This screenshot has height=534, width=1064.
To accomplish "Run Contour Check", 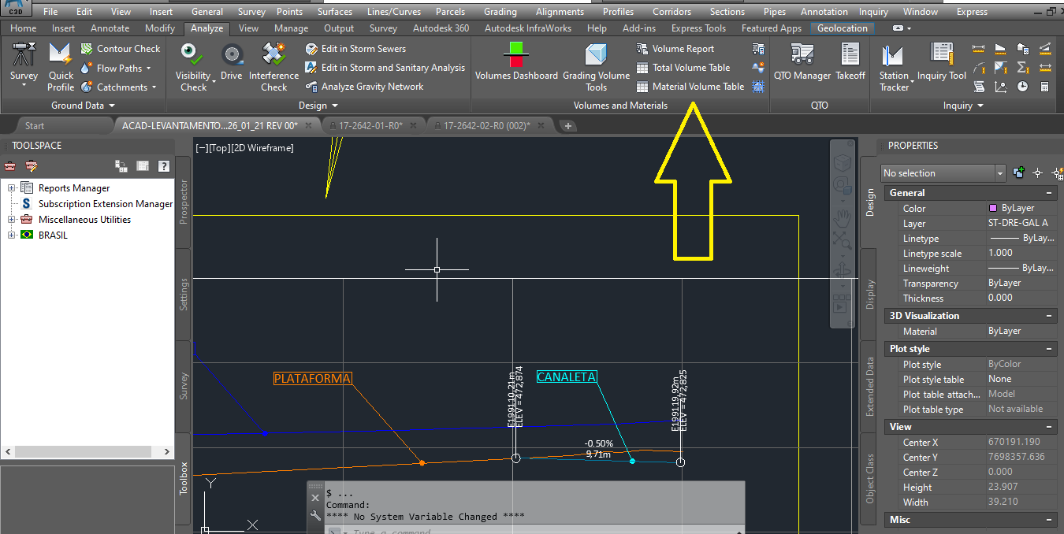I will click(121, 49).
